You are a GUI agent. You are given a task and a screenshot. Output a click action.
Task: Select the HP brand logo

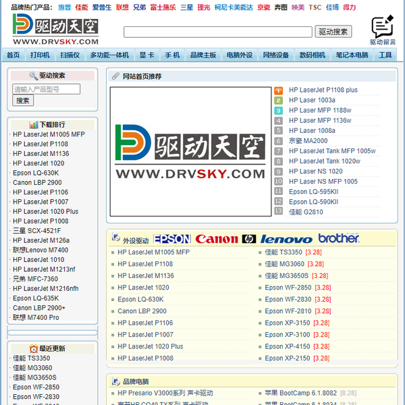point(249,239)
